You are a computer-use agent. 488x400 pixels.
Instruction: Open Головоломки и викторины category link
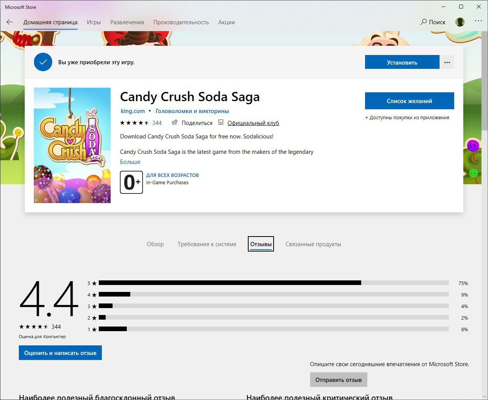pos(192,111)
